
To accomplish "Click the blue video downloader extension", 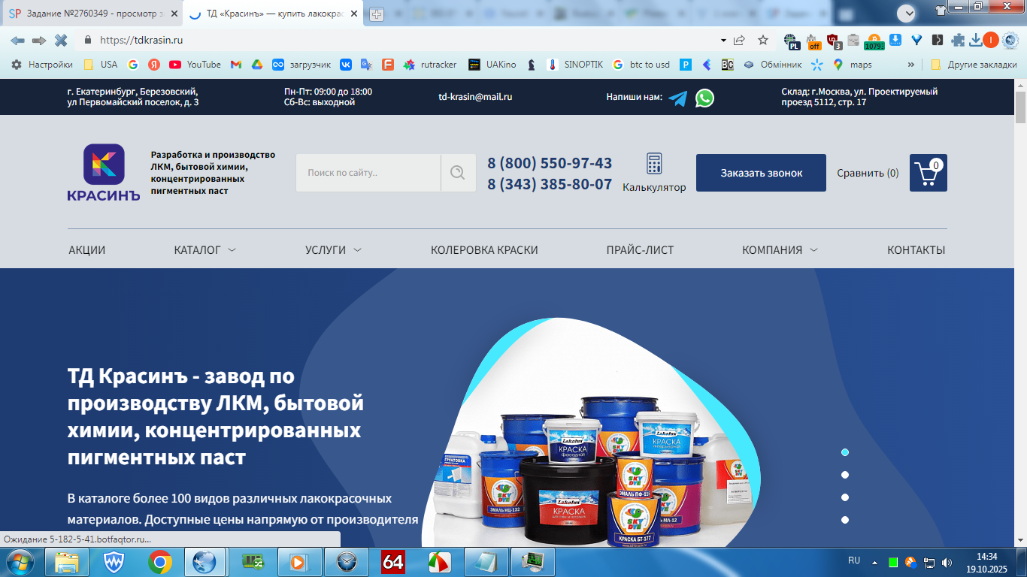I will point(895,41).
